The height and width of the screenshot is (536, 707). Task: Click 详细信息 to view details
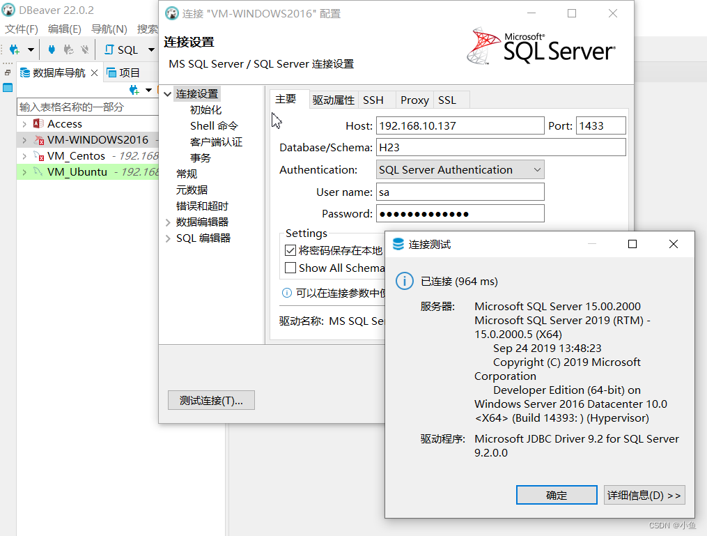pos(644,494)
